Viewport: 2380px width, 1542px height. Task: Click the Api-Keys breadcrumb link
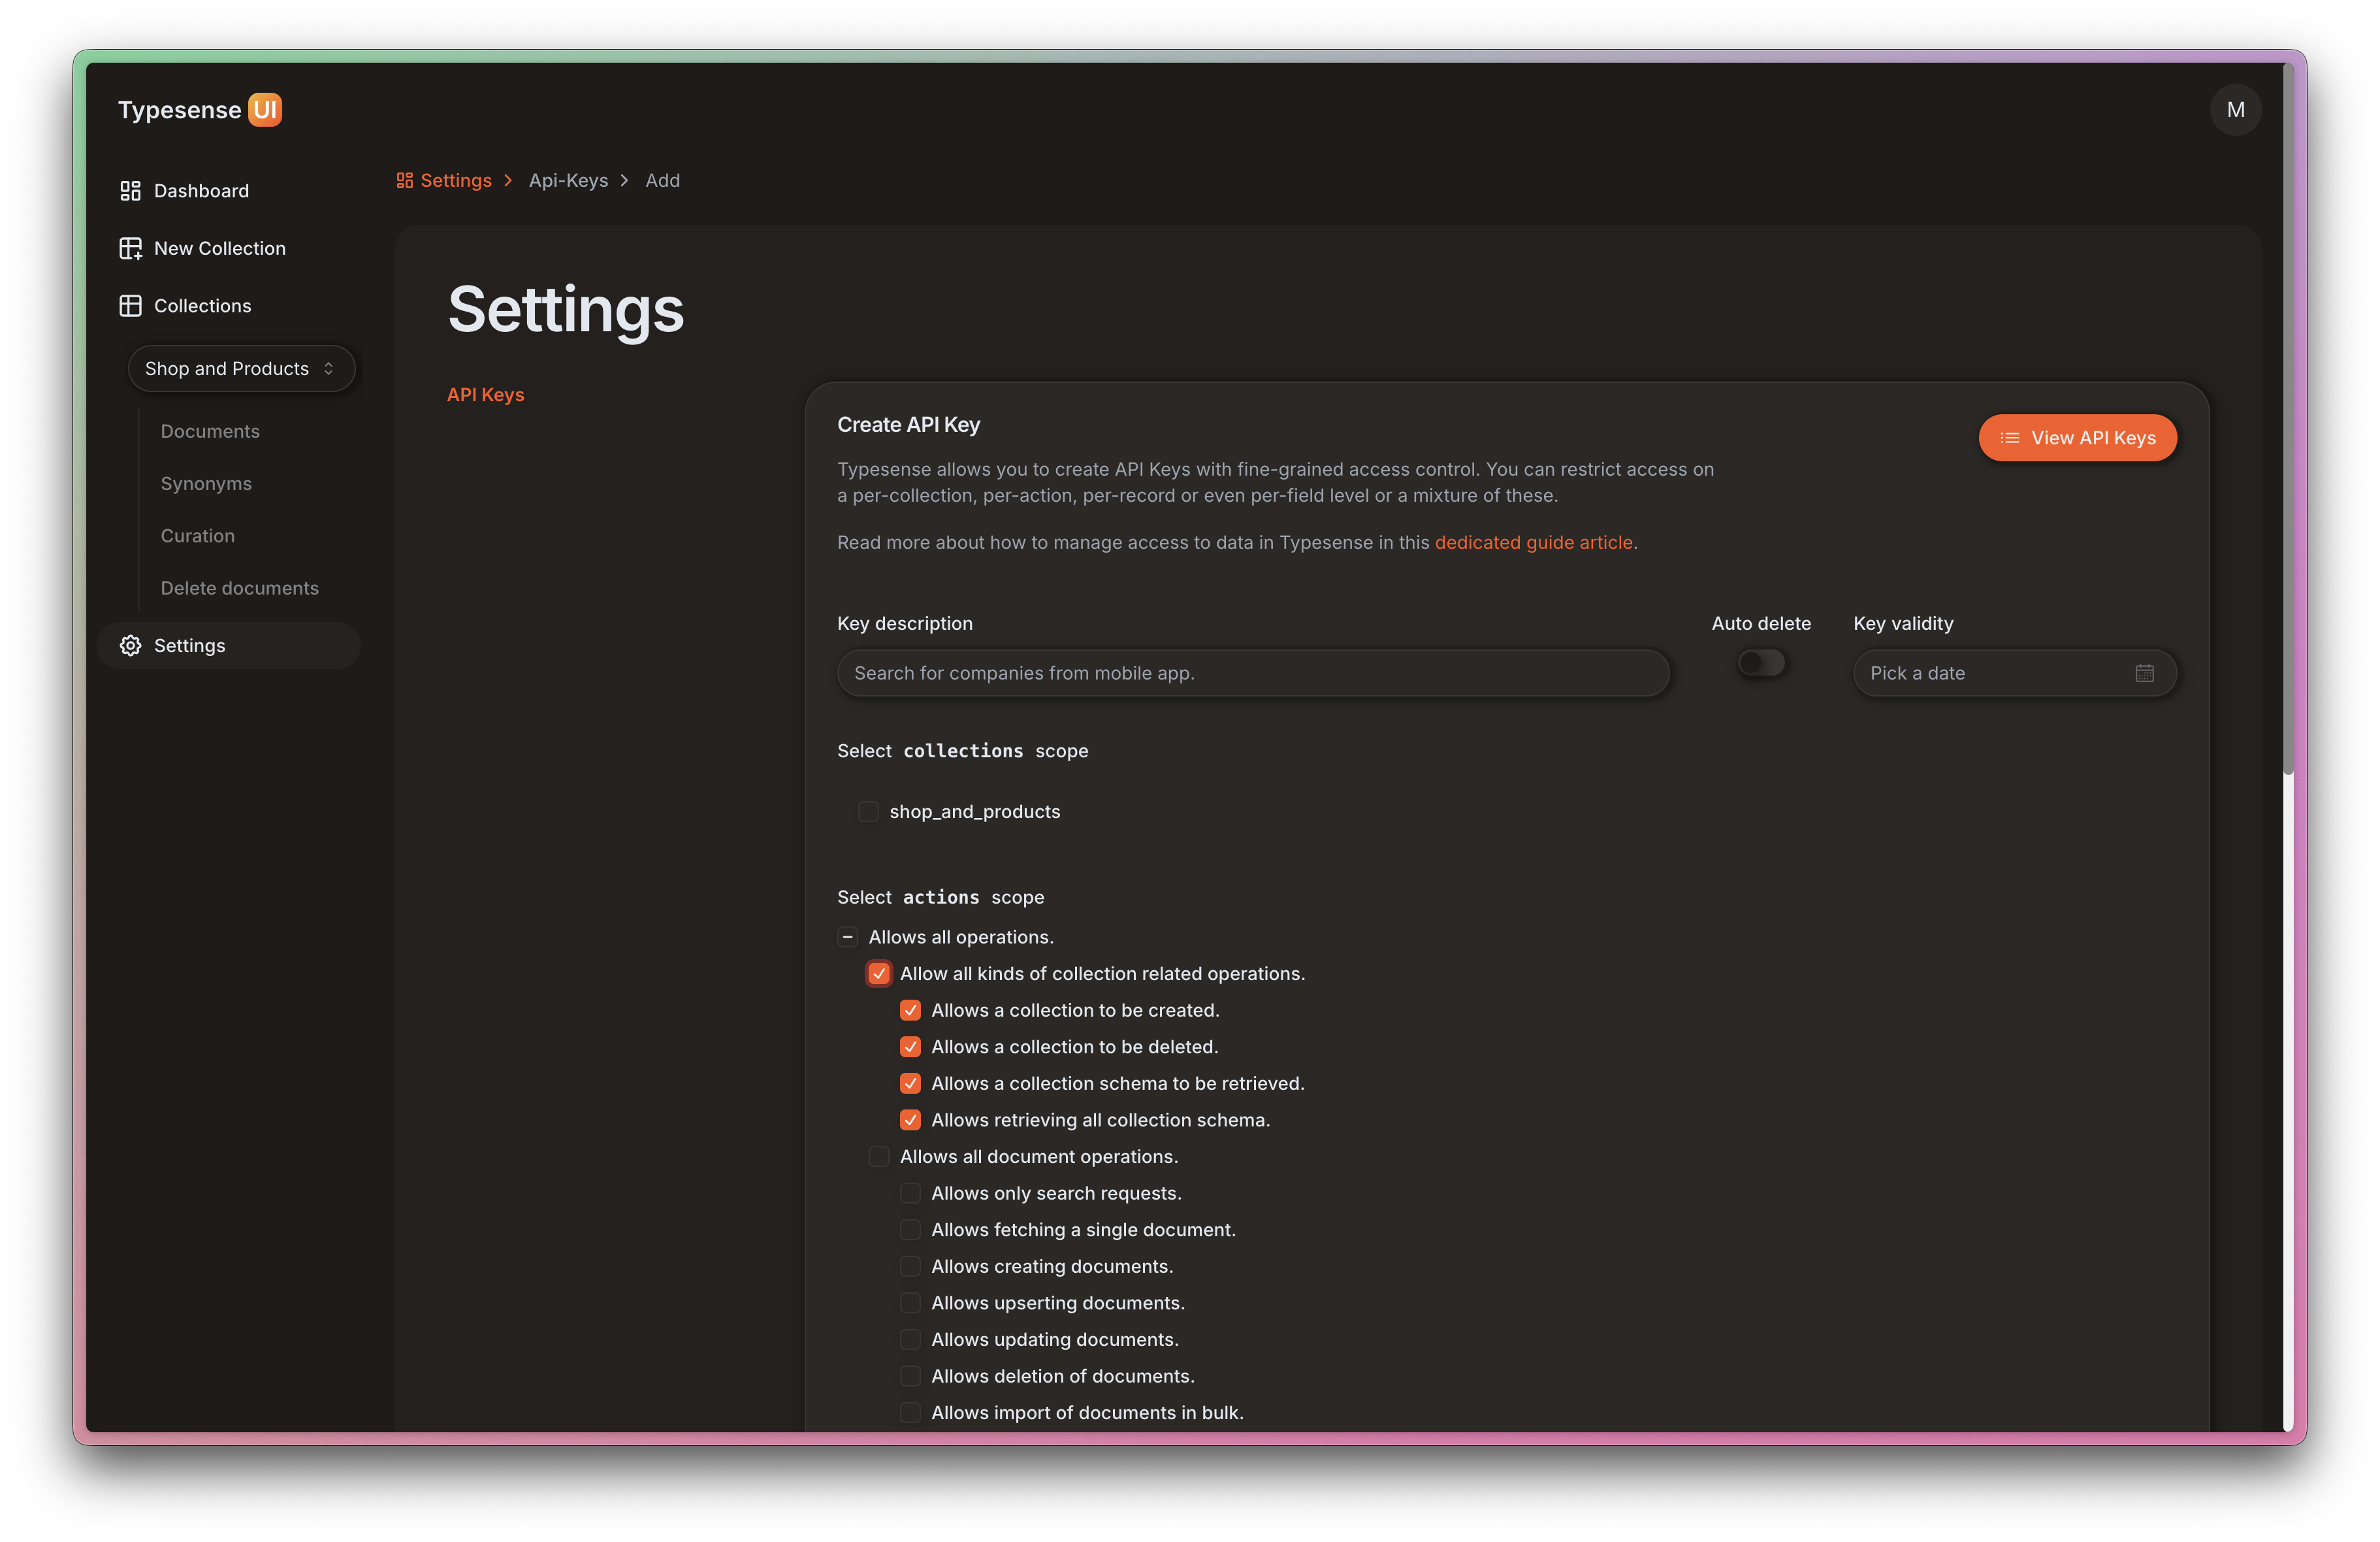pos(568,181)
